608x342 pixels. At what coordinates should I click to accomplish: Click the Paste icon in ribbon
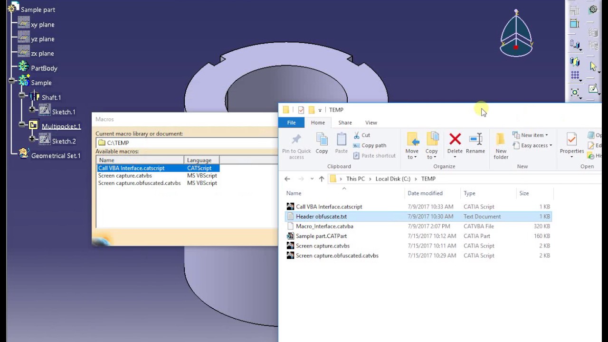click(342, 139)
